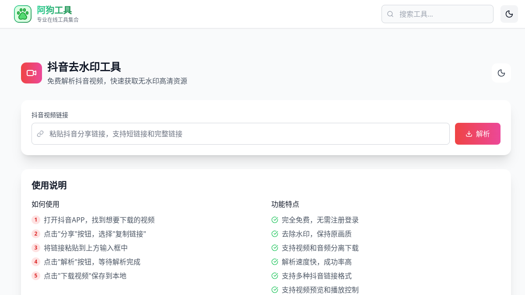
Task: Click the pink video camera tool icon
Action: tap(31, 73)
